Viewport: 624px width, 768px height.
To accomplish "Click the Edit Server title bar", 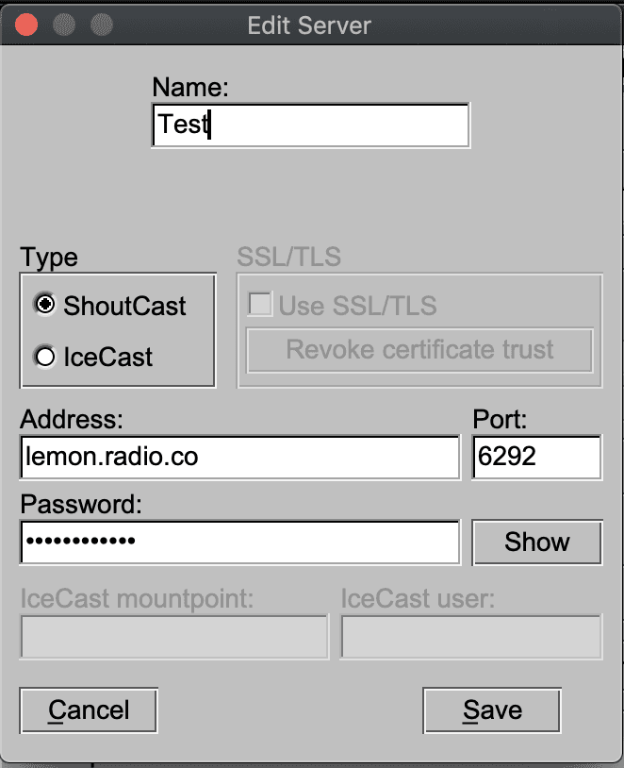I will pos(311,25).
